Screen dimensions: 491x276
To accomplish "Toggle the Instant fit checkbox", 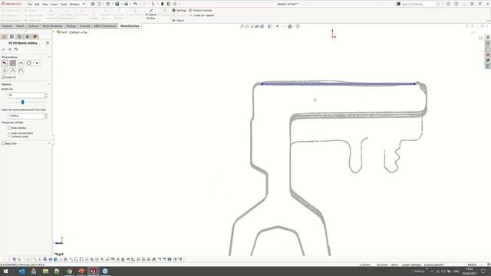I will (3, 77).
